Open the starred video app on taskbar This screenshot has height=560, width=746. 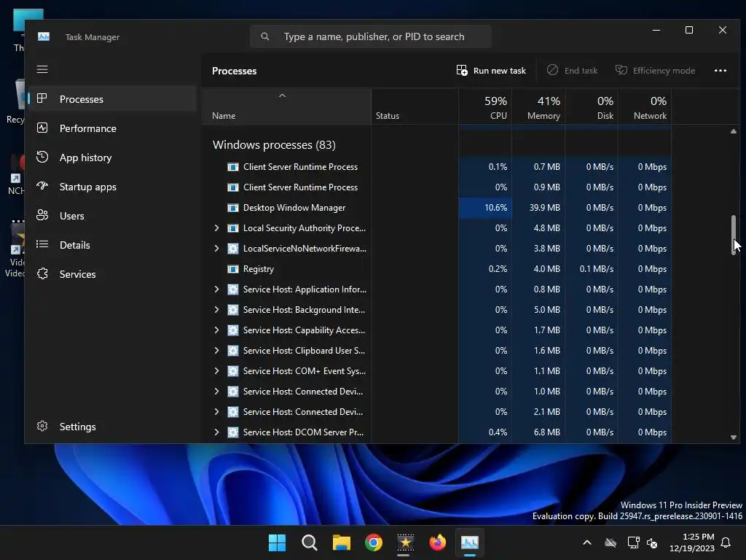pyautogui.click(x=405, y=542)
